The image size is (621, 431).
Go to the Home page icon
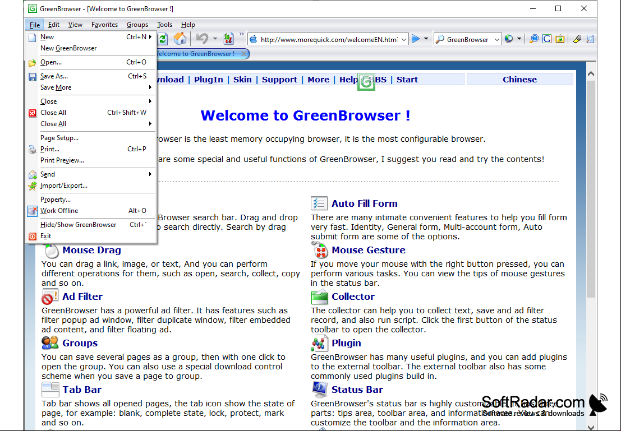tap(180, 39)
